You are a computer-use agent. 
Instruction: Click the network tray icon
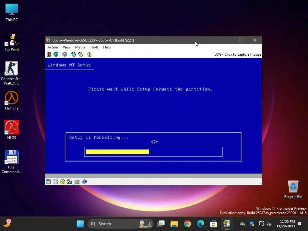pos(261,224)
